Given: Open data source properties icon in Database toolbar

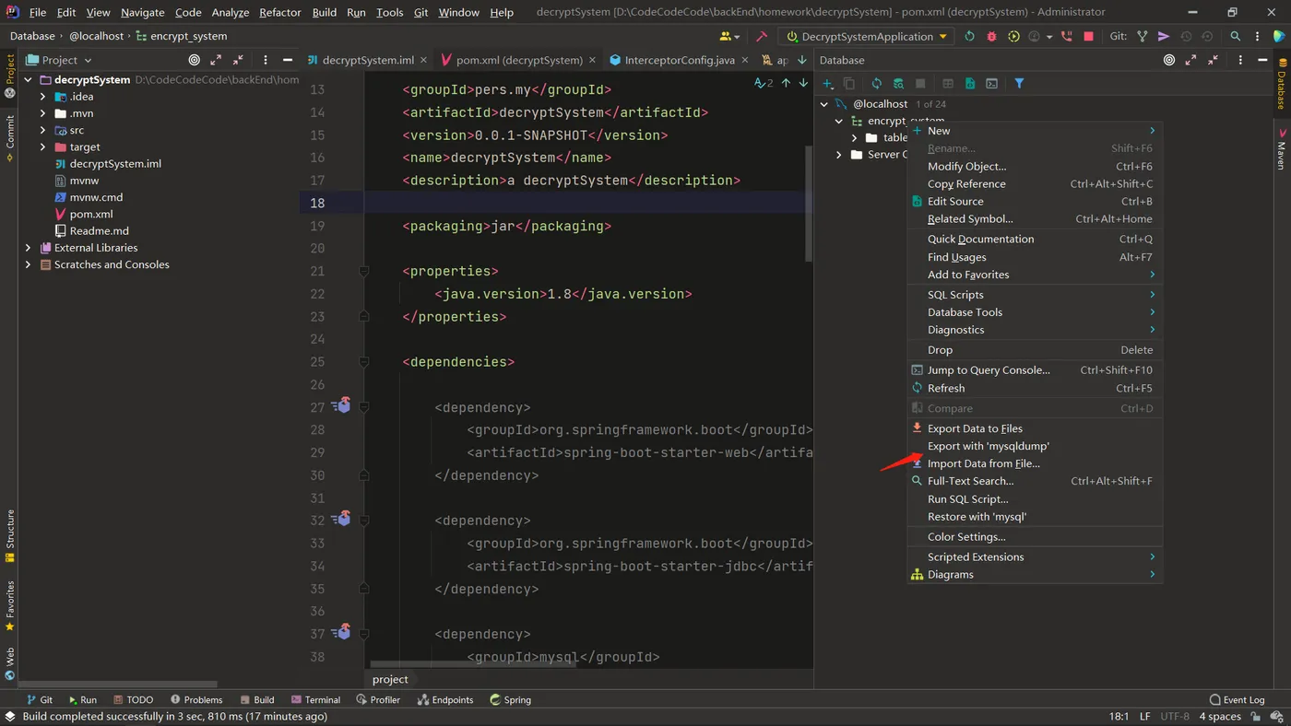Looking at the screenshot, I should (898, 83).
